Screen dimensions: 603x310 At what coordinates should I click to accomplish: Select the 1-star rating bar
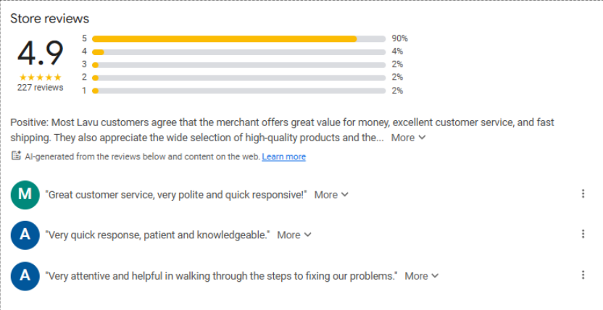coord(239,91)
